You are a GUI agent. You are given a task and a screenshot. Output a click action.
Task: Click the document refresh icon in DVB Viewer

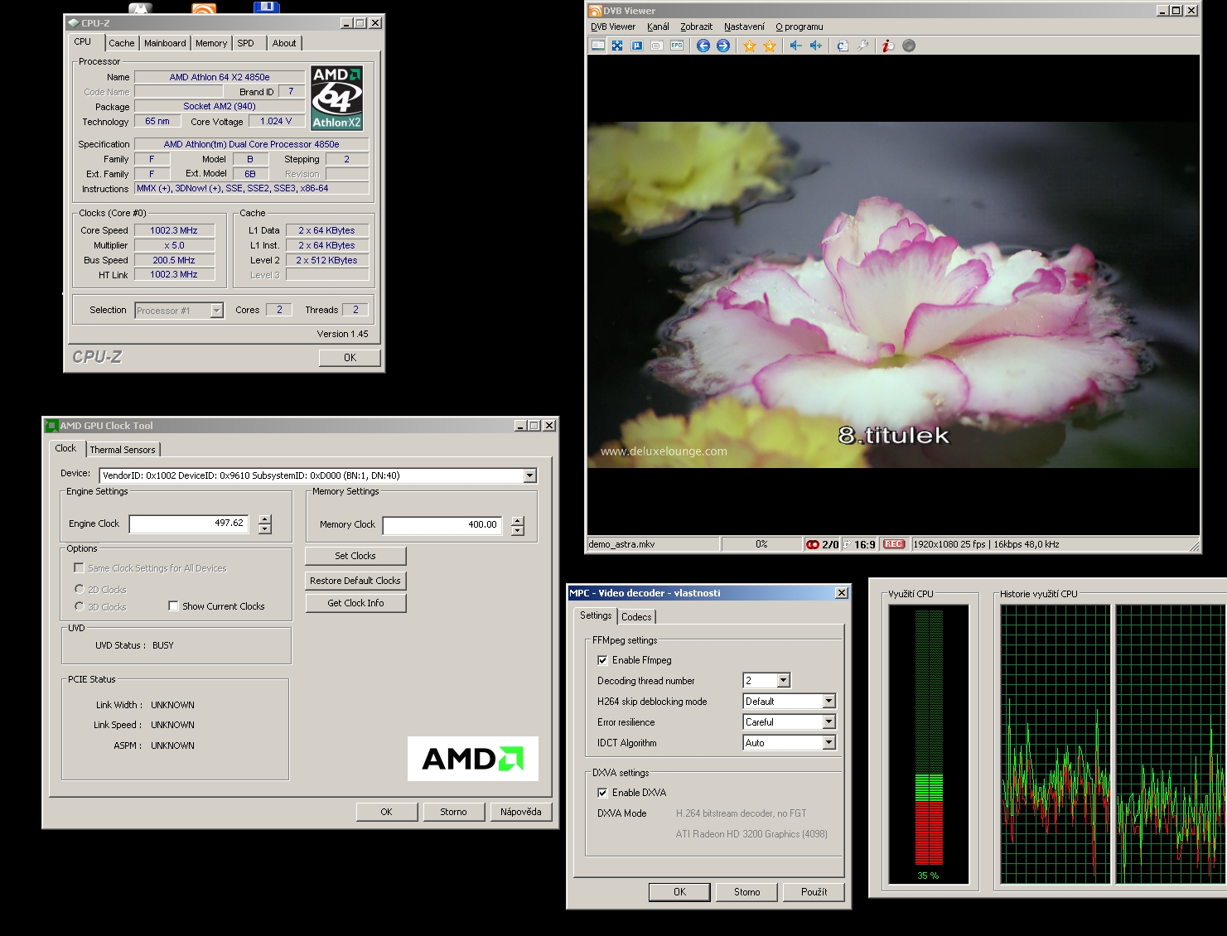[843, 46]
